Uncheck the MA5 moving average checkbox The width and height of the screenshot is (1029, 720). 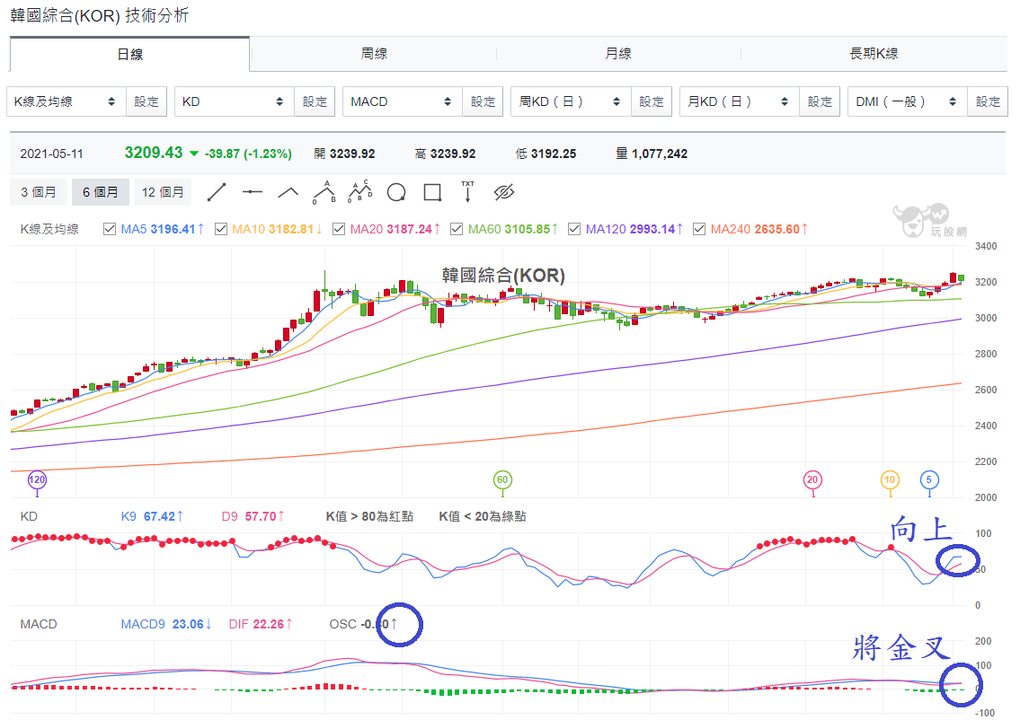point(110,229)
